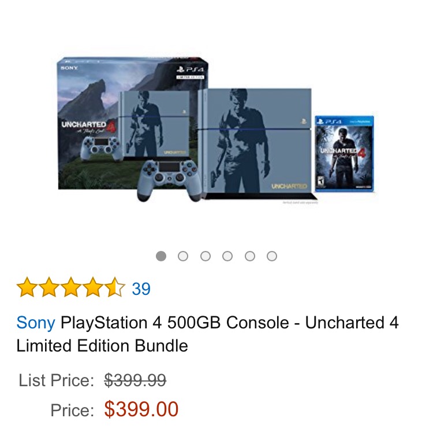Tap the gold UNCHARTED logo on large console
This screenshot has height=429, width=433.
point(289,186)
